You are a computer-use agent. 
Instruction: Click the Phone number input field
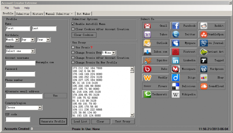[x=20, y=85]
